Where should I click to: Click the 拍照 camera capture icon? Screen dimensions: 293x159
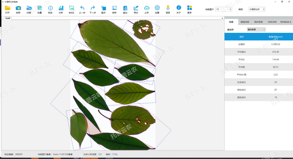pyautogui.click(x=18, y=8)
